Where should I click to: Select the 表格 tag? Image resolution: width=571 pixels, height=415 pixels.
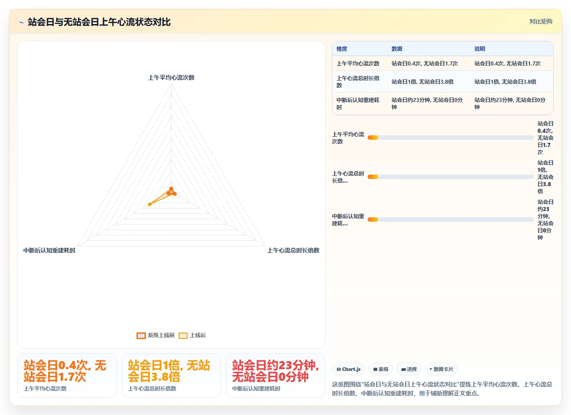point(381,369)
